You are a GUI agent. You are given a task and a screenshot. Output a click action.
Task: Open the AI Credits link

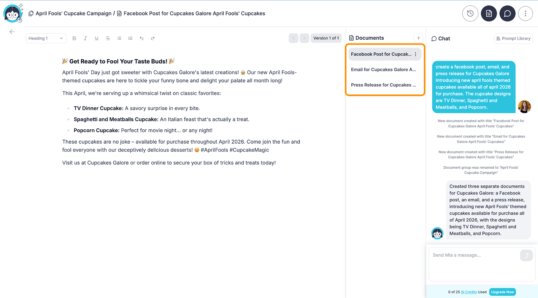click(x=469, y=292)
